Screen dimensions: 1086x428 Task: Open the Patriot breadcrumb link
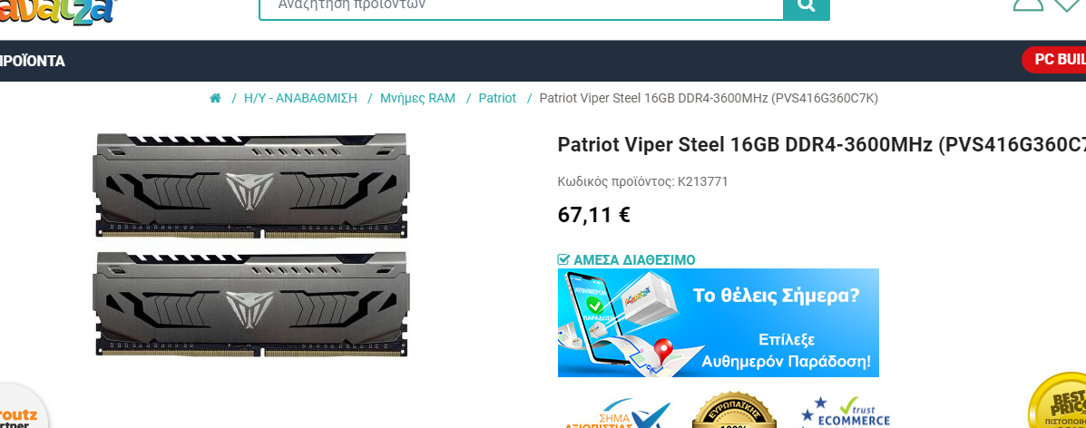coord(497,98)
